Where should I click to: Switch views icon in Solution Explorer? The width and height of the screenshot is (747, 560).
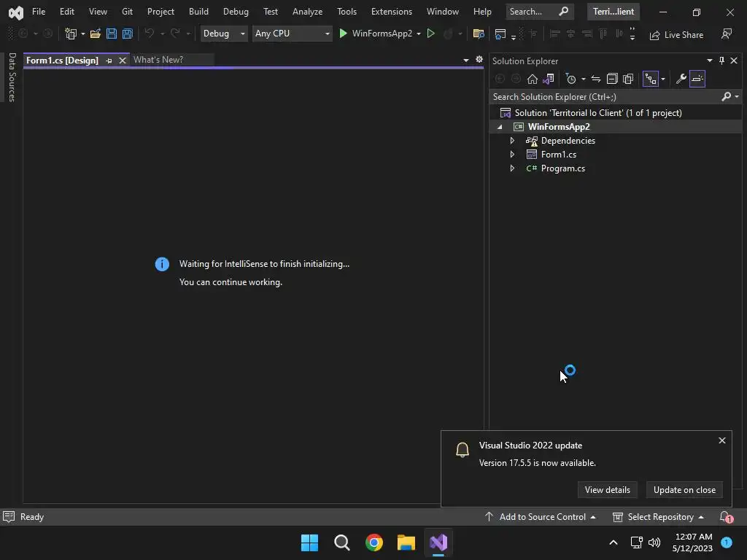click(x=549, y=79)
